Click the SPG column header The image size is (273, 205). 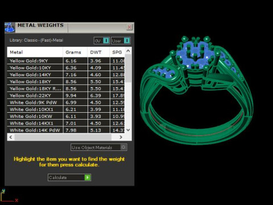pyautogui.click(x=117, y=52)
